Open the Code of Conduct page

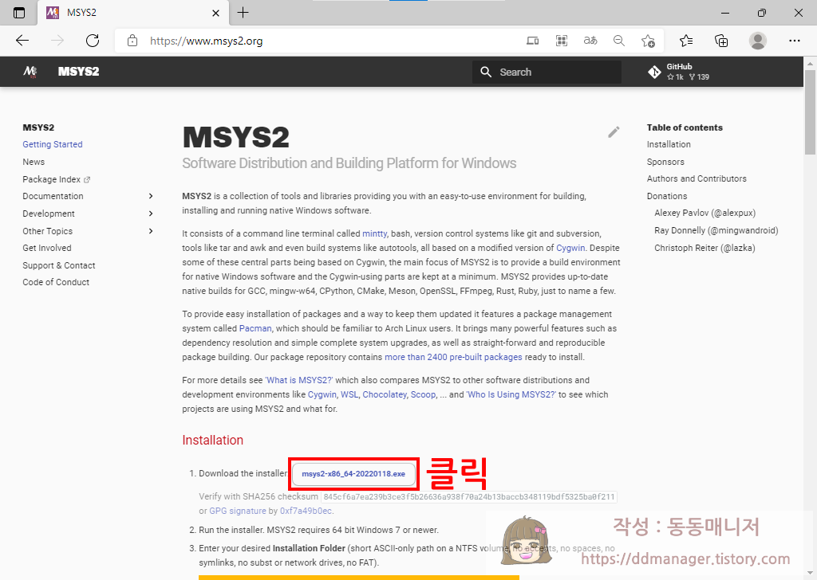(x=56, y=282)
